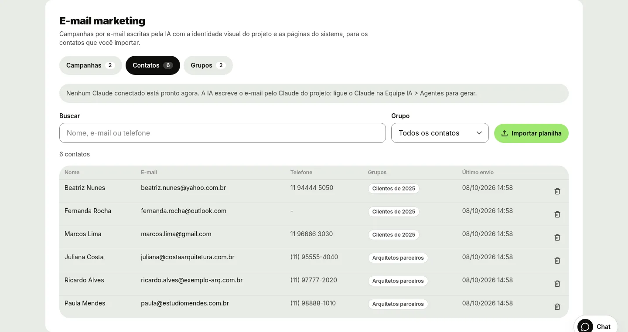Click email beatriz.nunes@yahoo.com.br
The width and height of the screenshot is (628, 332).
pyautogui.click(x=184, y=188)
